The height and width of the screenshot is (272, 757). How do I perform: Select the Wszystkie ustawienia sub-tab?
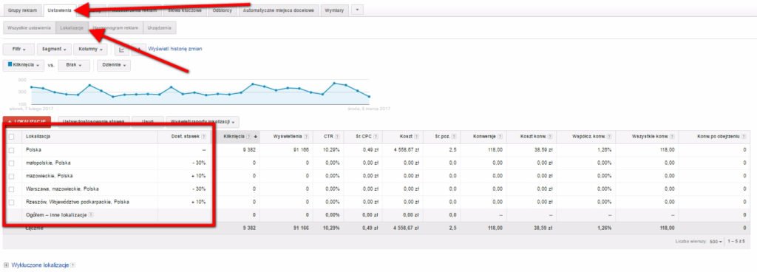point(29,28)
